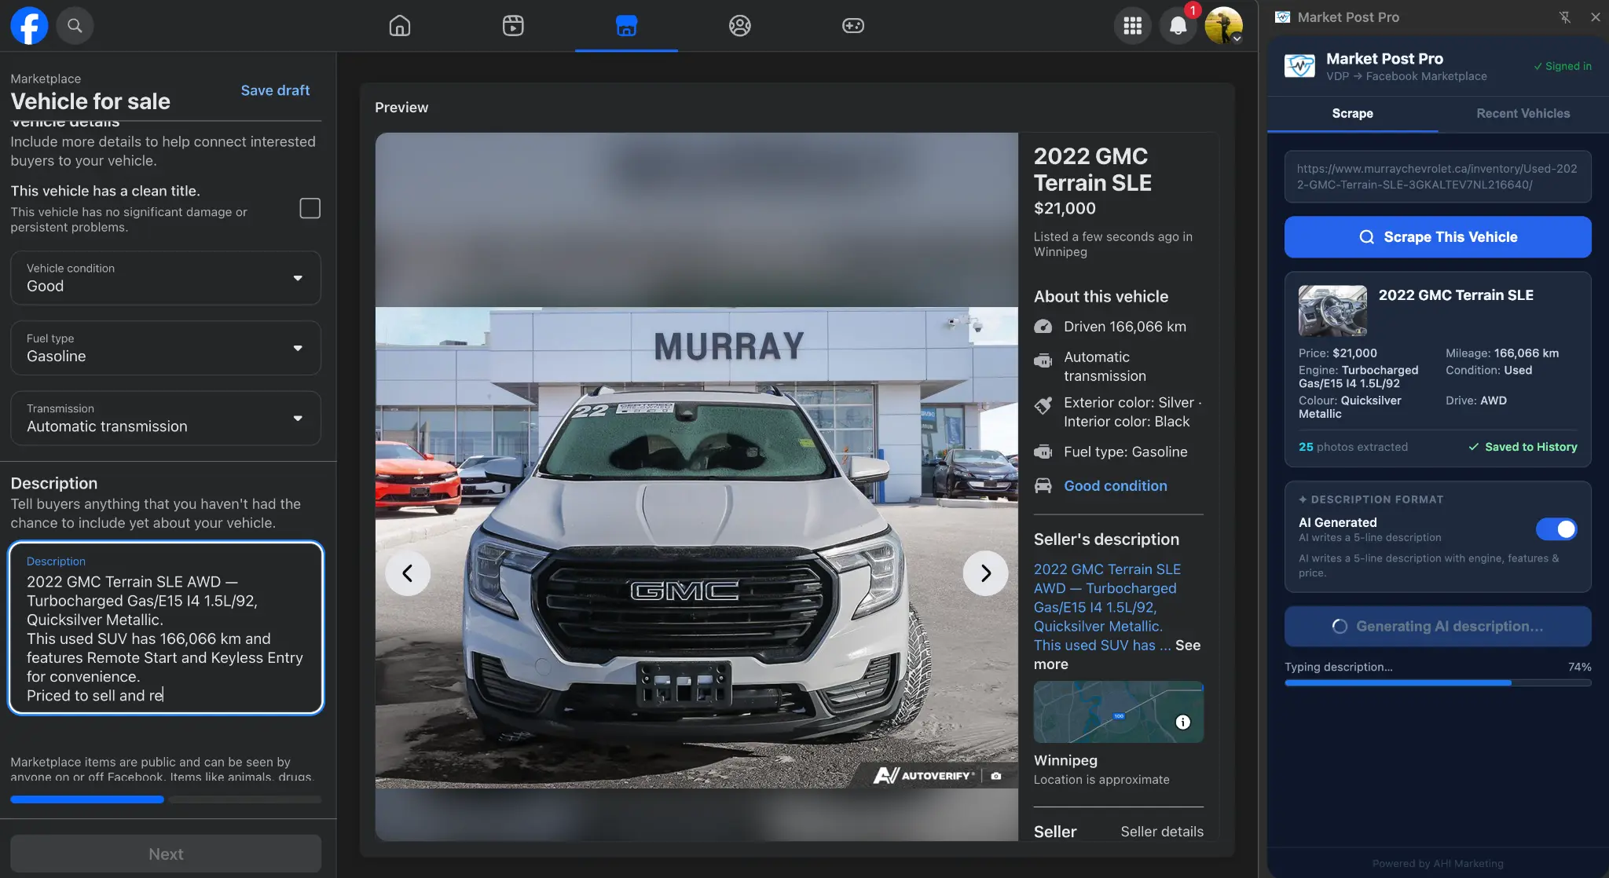Click the vehicle URL input field
The height and width of the screenshot is (878, 1609).
[1436, 177]
